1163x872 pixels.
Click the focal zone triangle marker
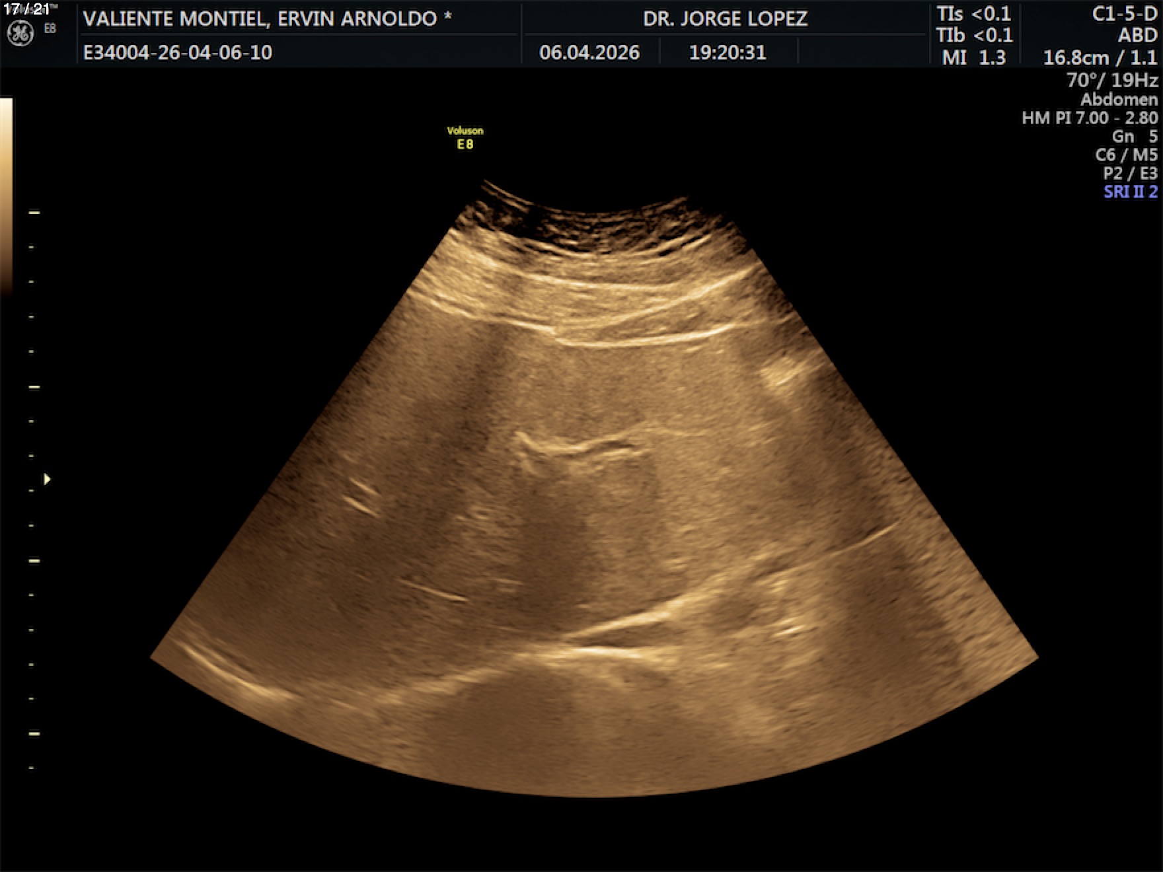point(47,479)
